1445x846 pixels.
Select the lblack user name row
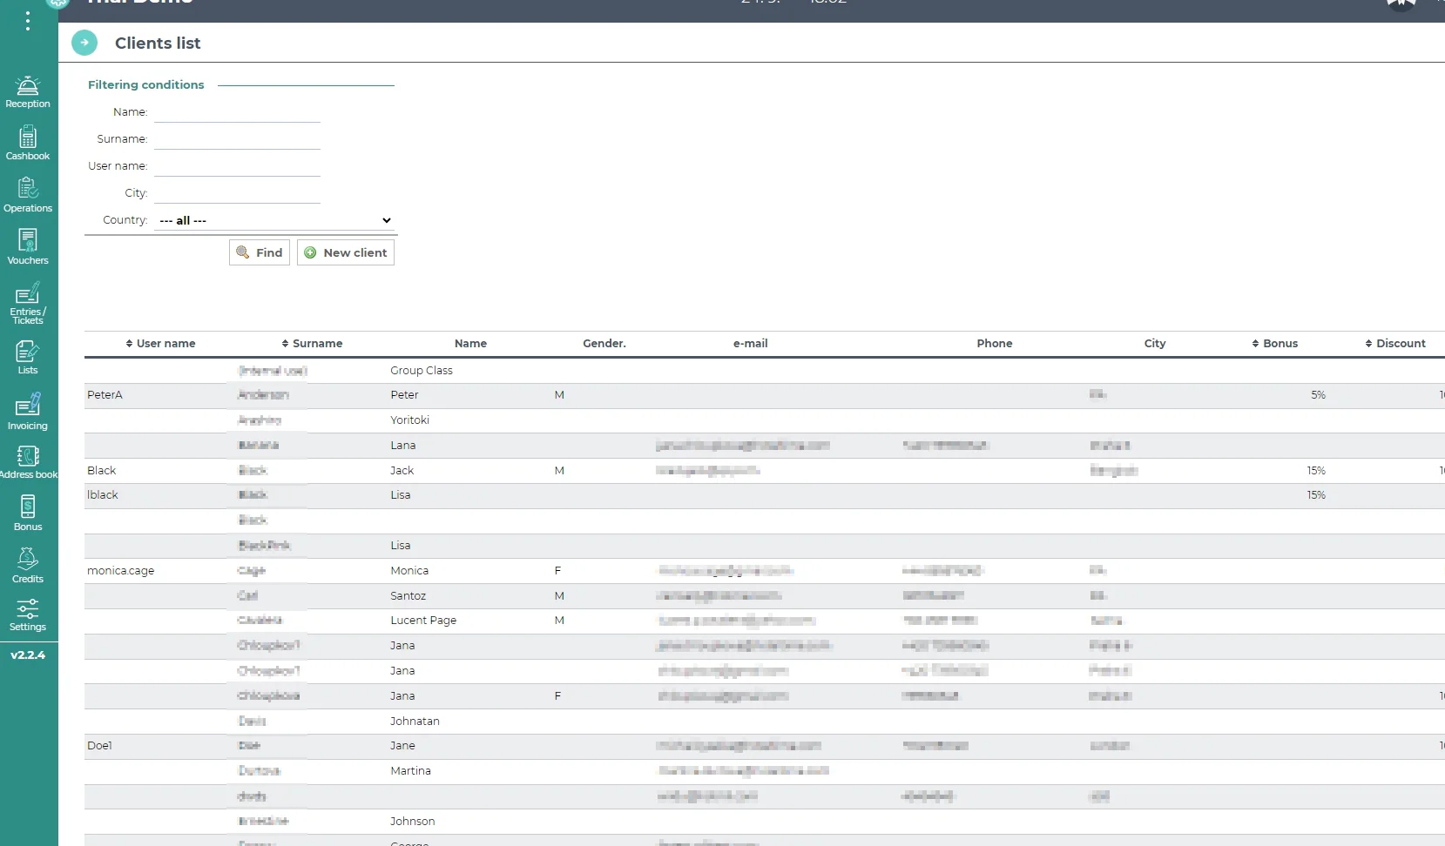(x=765, y=495)
